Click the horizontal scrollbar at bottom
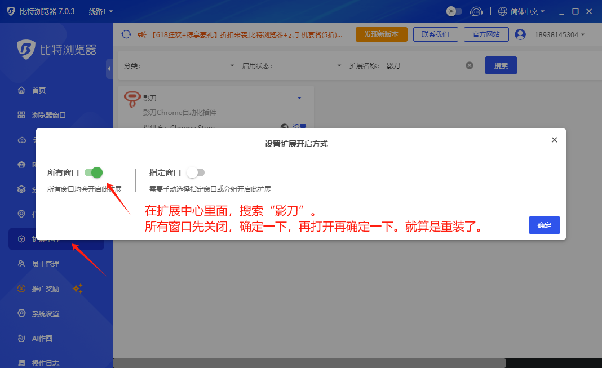602x368 pixels. click(x=309, y=363)
